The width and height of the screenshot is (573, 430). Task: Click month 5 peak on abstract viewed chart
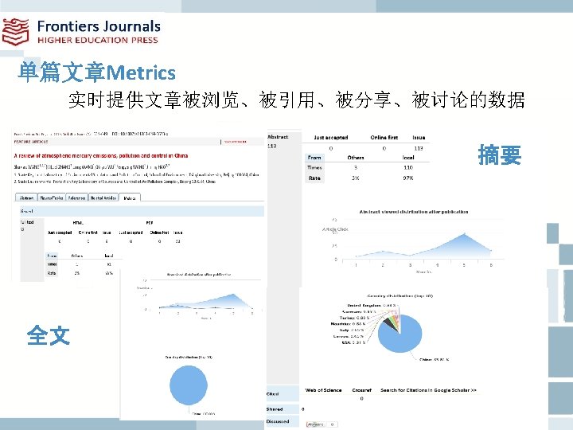[x=464, y=234]
